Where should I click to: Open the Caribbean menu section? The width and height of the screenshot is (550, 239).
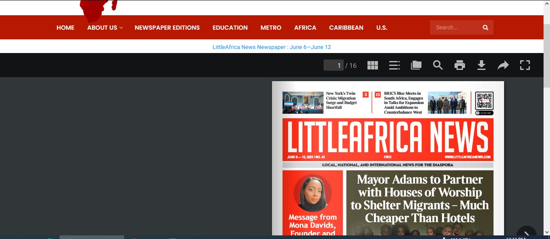(346, 28)
